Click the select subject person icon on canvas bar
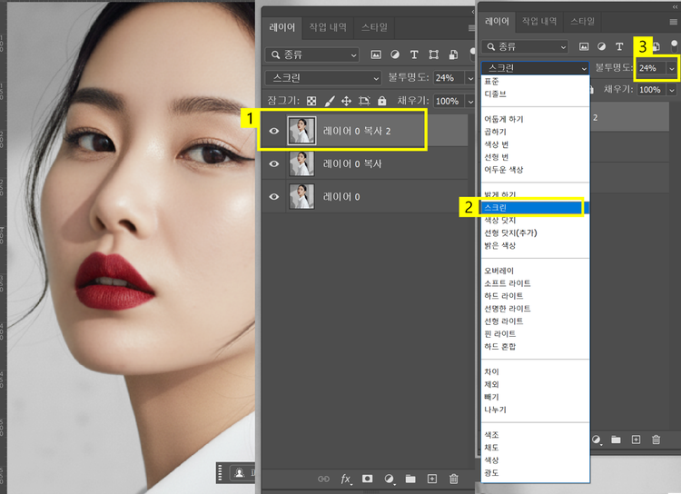The width and height of the screenshot is (681, 494). [240, 473]
